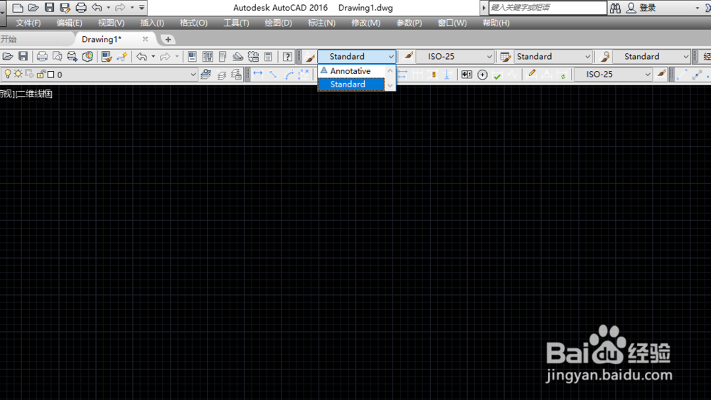Open the Tool Palettes window icon

tap(223, 57)
